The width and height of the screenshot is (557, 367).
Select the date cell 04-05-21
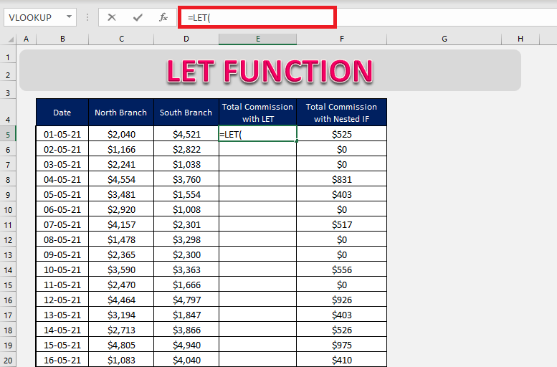click(62, 179)
